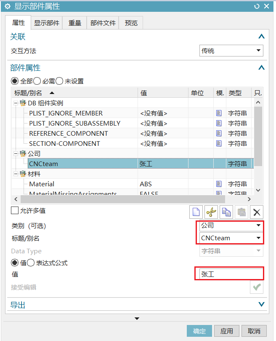Collapse the 公司 tree node
The height and width of the screenshot is (341, 276).
click(x=16, y=154)
